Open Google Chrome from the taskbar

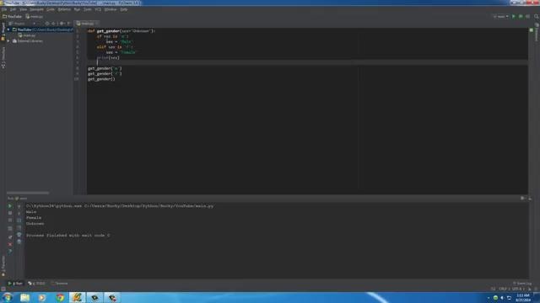60,297
